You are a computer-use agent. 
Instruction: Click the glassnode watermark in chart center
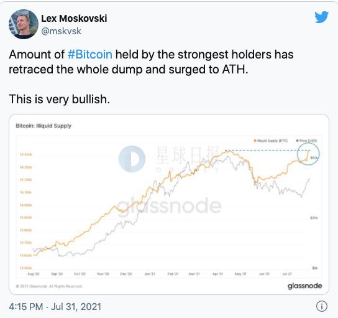[x=169, y=205]
